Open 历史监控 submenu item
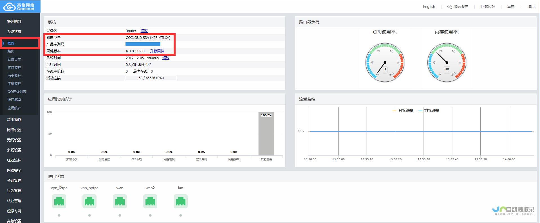The image size is (540, 223). (x=14, y=76)
